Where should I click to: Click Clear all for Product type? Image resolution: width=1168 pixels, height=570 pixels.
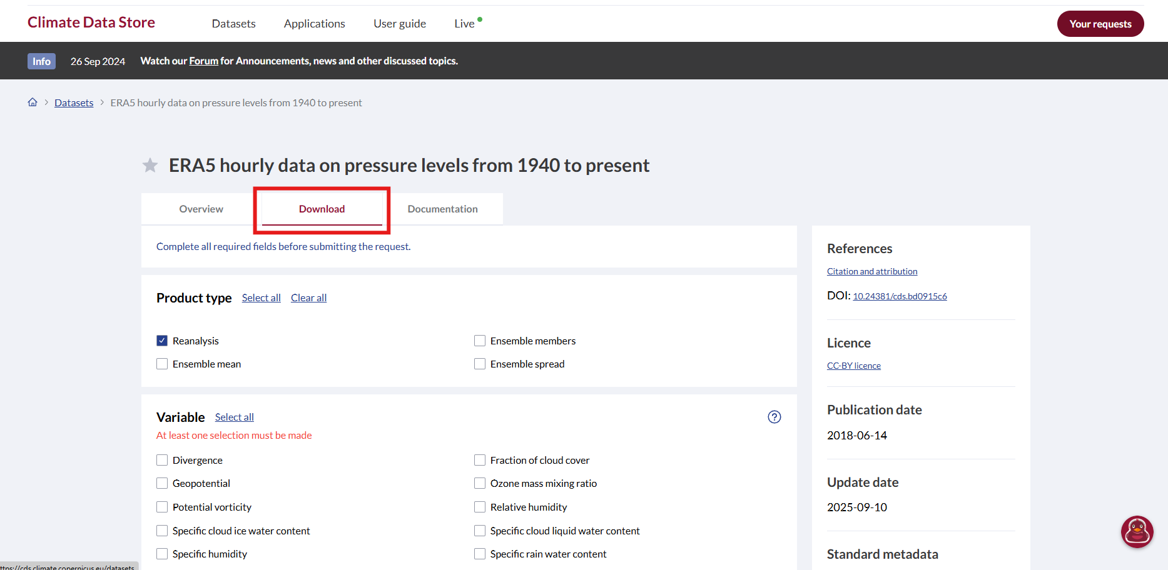click(x=308, y=297)
